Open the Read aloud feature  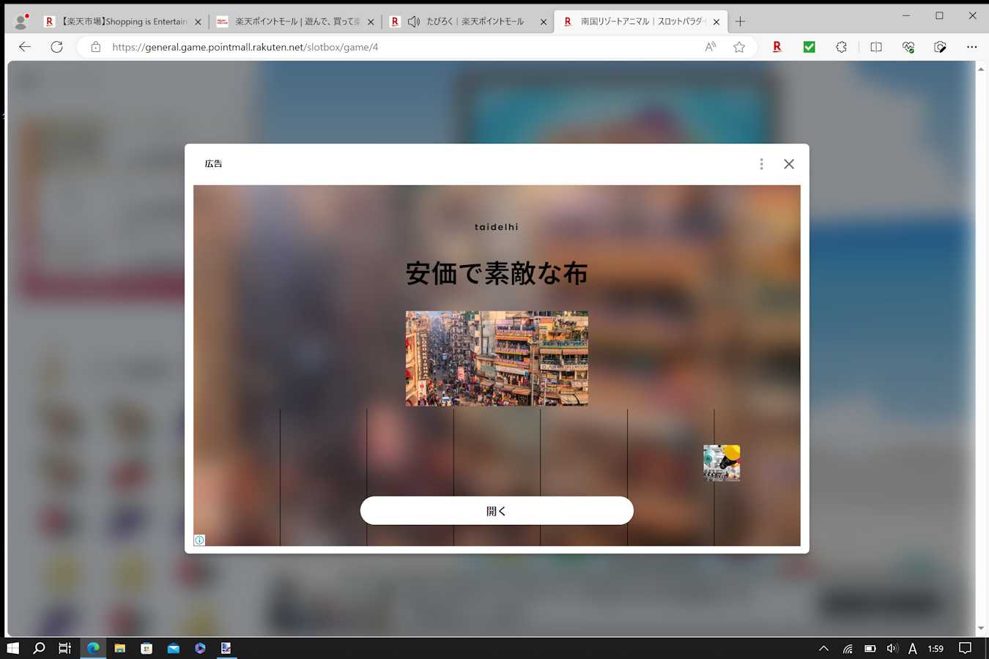710,47
